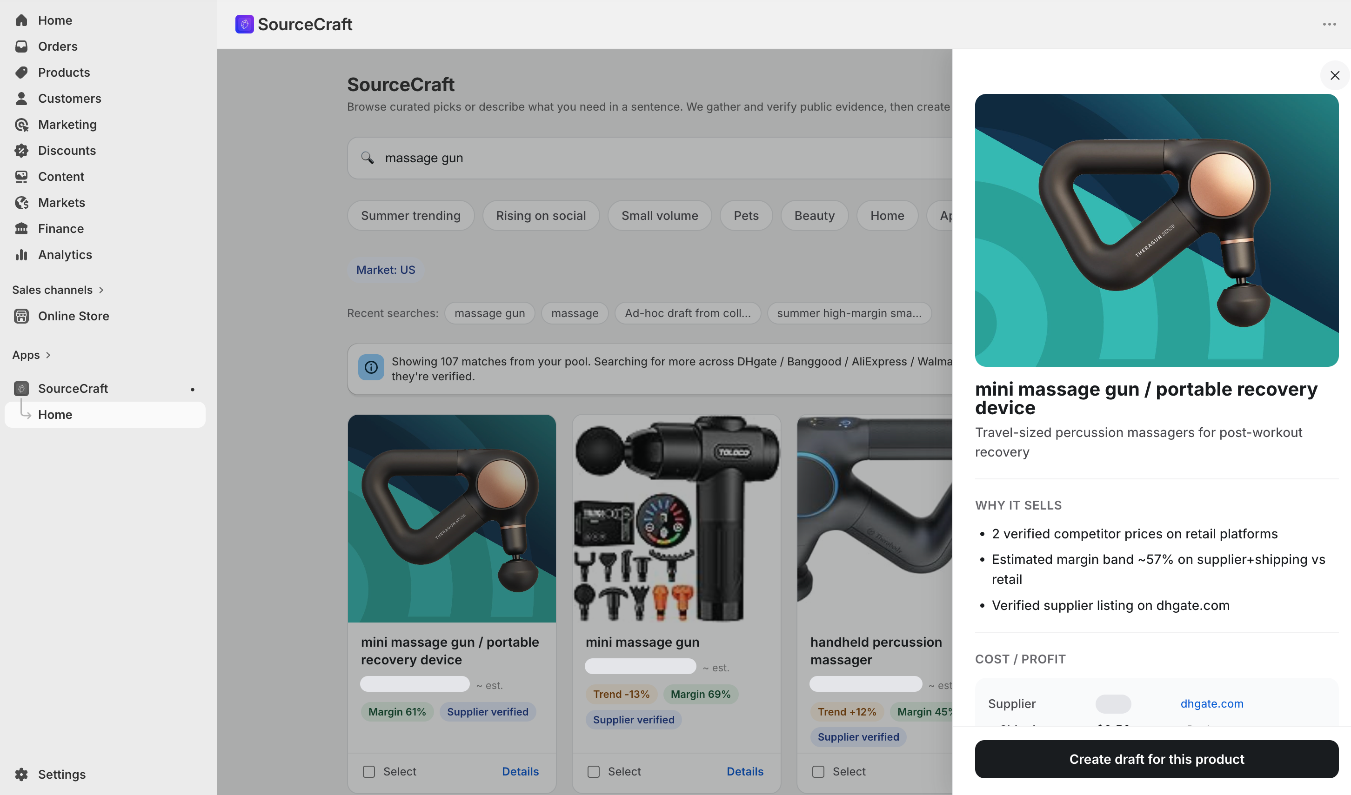
Task: Click the Settings gear icon
Action: pos(21,774)
